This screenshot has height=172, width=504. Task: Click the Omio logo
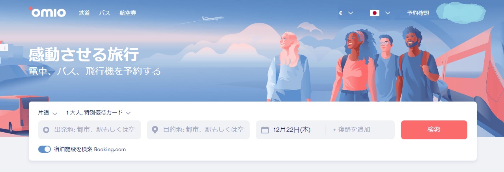point(47,12)
